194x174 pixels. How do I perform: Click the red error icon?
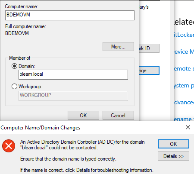pos(9,146)
